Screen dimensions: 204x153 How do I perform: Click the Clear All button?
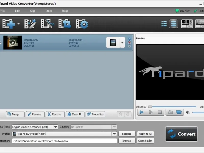75,114
